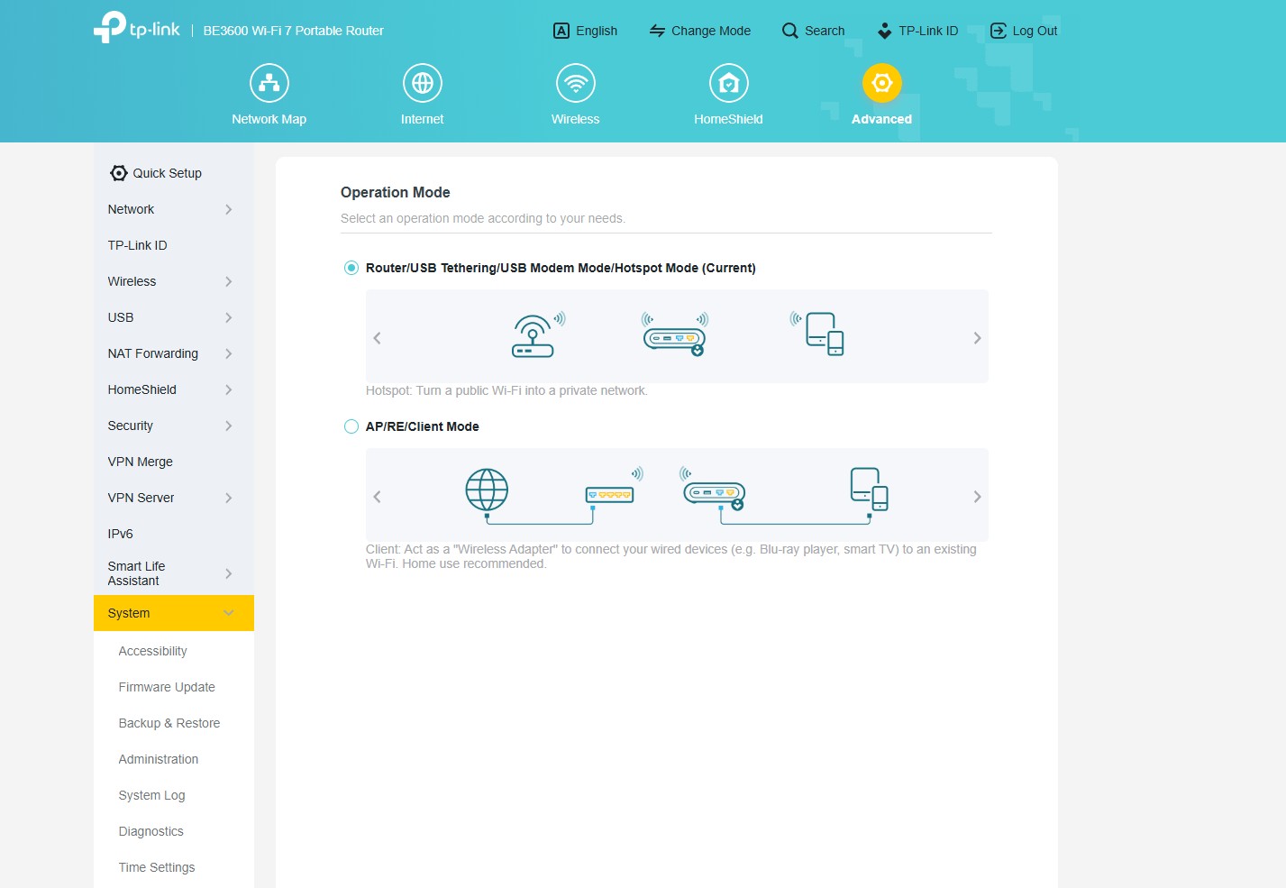Click the client devices illustration in AP mode

(x=870, y=490)
